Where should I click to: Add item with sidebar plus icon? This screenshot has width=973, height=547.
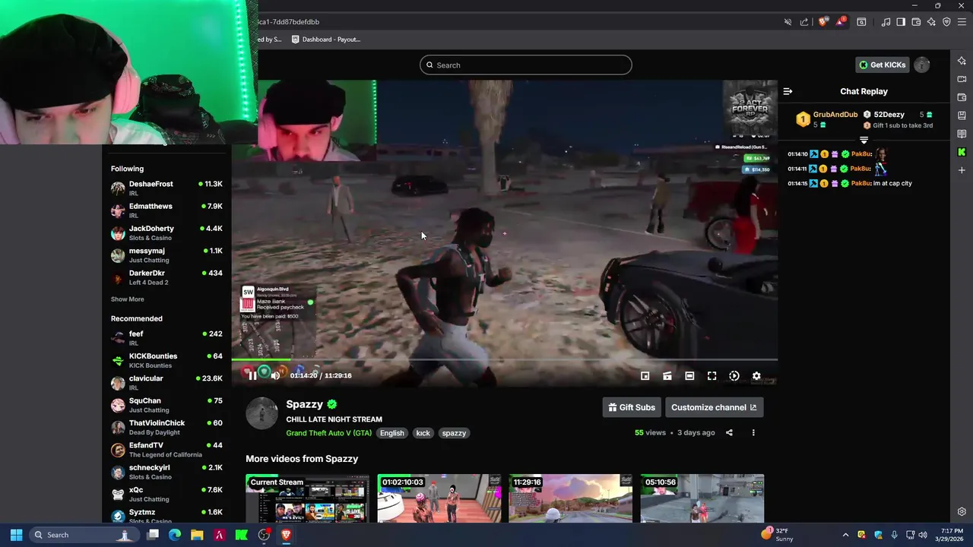(x=962, y=170)
